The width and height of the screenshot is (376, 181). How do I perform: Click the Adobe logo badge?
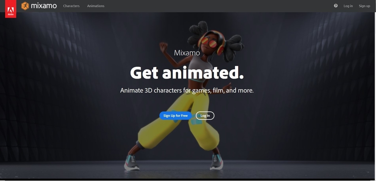pos(11,9)
